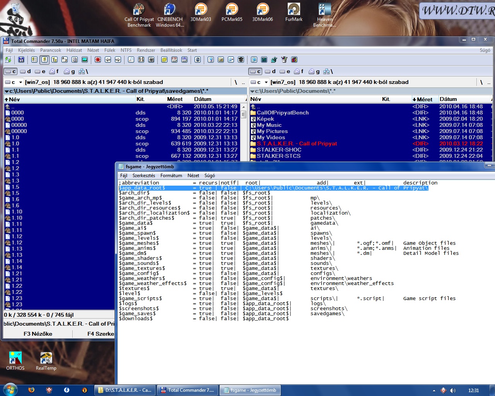Sort left panel by Név column
495x396 pixels.
pyautogui.click(x=69, y=99)
